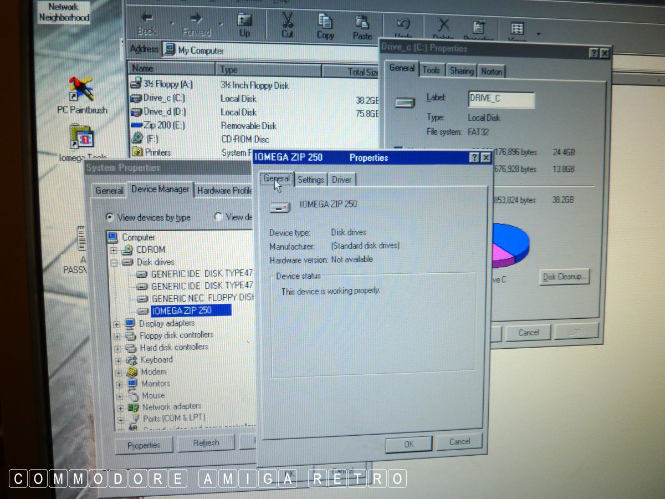Open the Driver tab
The image size is (665, 499).
[x=341, y=180]
